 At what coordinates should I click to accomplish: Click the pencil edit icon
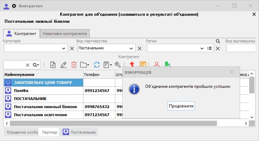(x=63, y=65)
